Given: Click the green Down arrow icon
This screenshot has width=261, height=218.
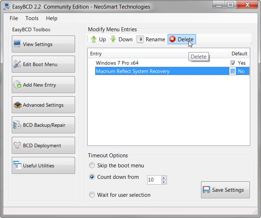Looking at the screenshot, I should tap(113, 39).
